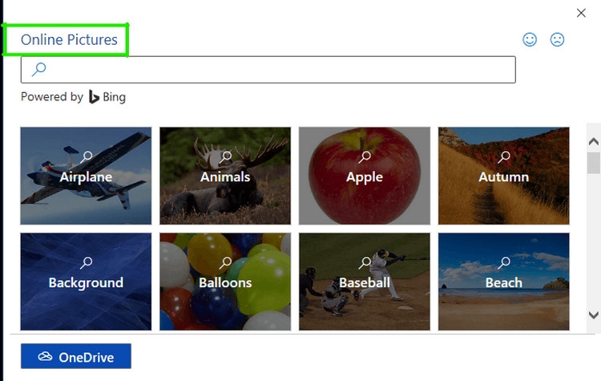Click the scrollbar thumb
This screenshot has height=381, width=601.
click(593, 163)
